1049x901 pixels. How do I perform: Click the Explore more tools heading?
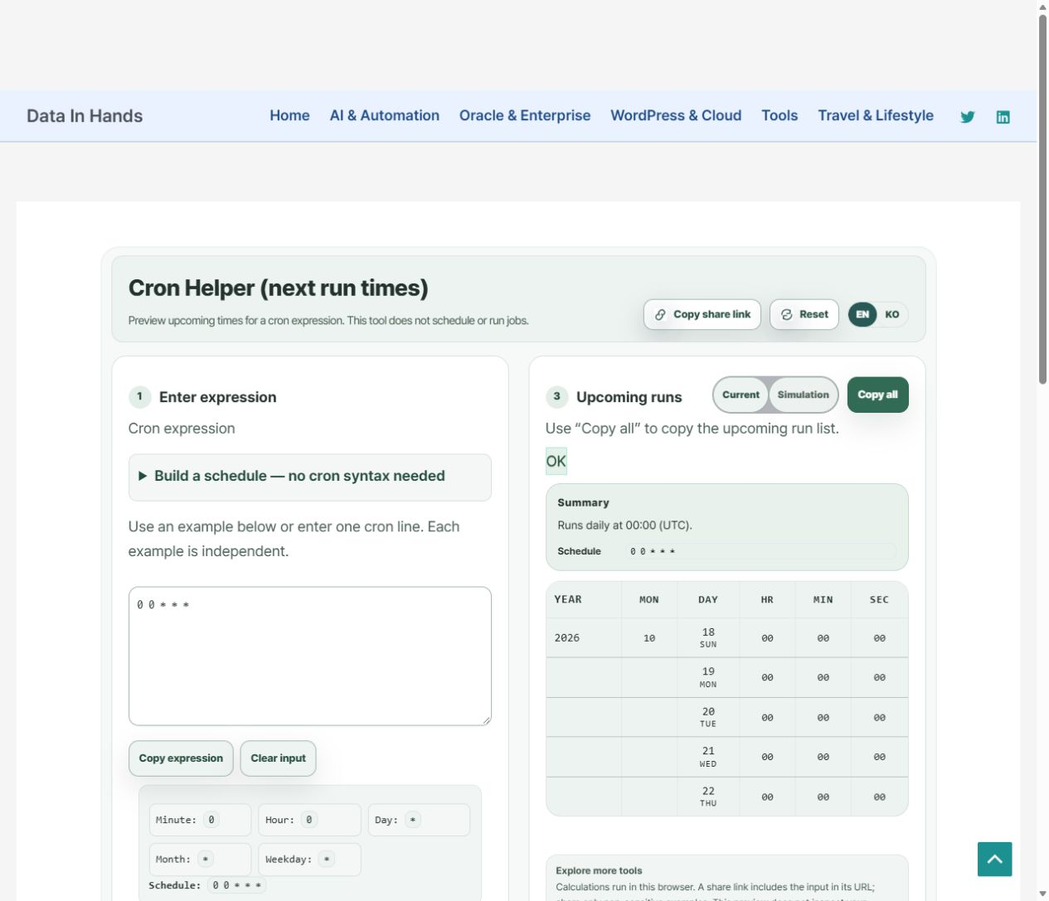[x=599, y=871]
